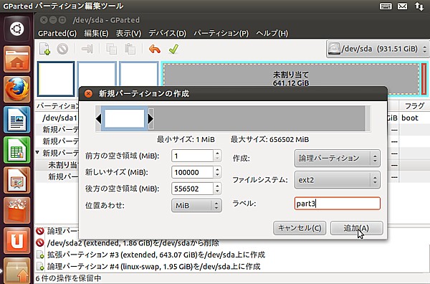Click left resize arrow on partition bar
Screen dimensions: 430x284
pos(98,119)
